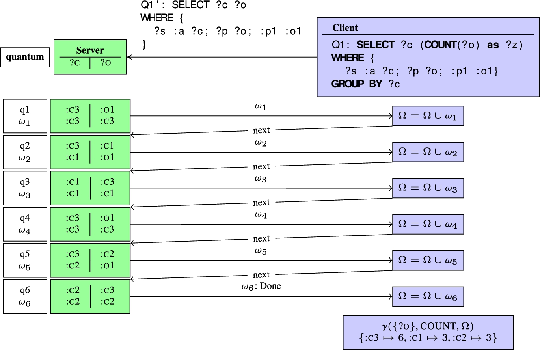540x350 pixels.
Task: Select the Ω = Ω ∪ ω6 box
Action: coord(428,296)
